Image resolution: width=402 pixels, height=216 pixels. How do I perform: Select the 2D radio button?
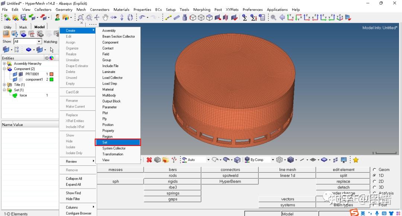coord(374,181)
